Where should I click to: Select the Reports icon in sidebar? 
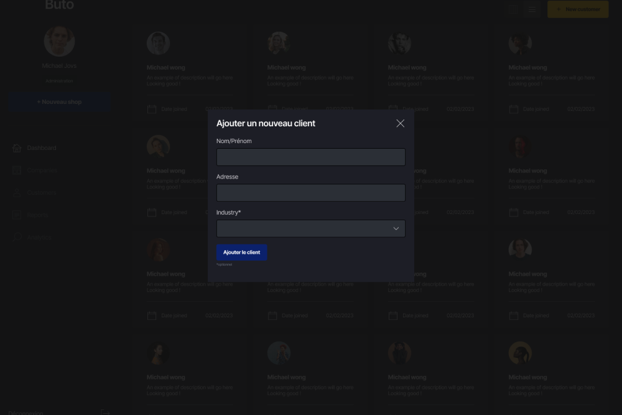[17, 215]
